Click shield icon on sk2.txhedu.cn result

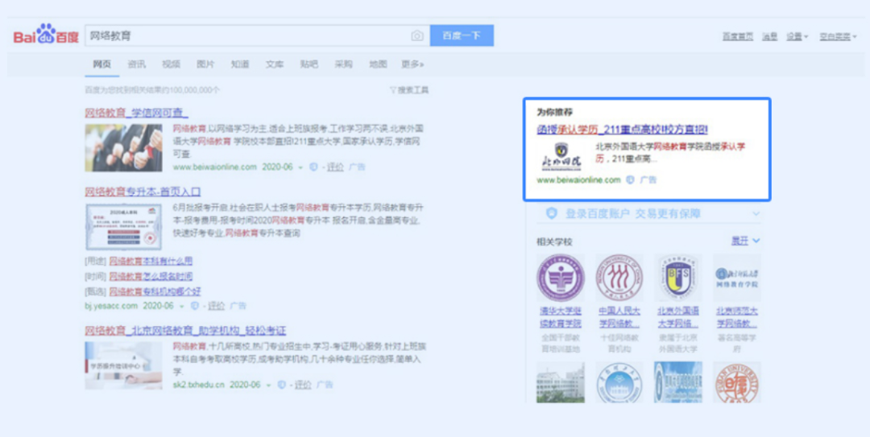[x=281, y=385]
